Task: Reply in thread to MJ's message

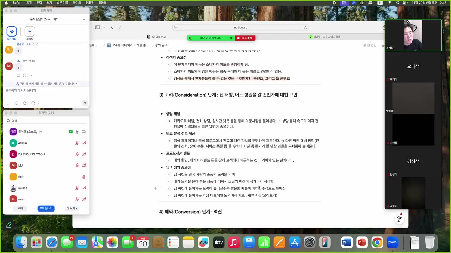Action: [18, 75]
